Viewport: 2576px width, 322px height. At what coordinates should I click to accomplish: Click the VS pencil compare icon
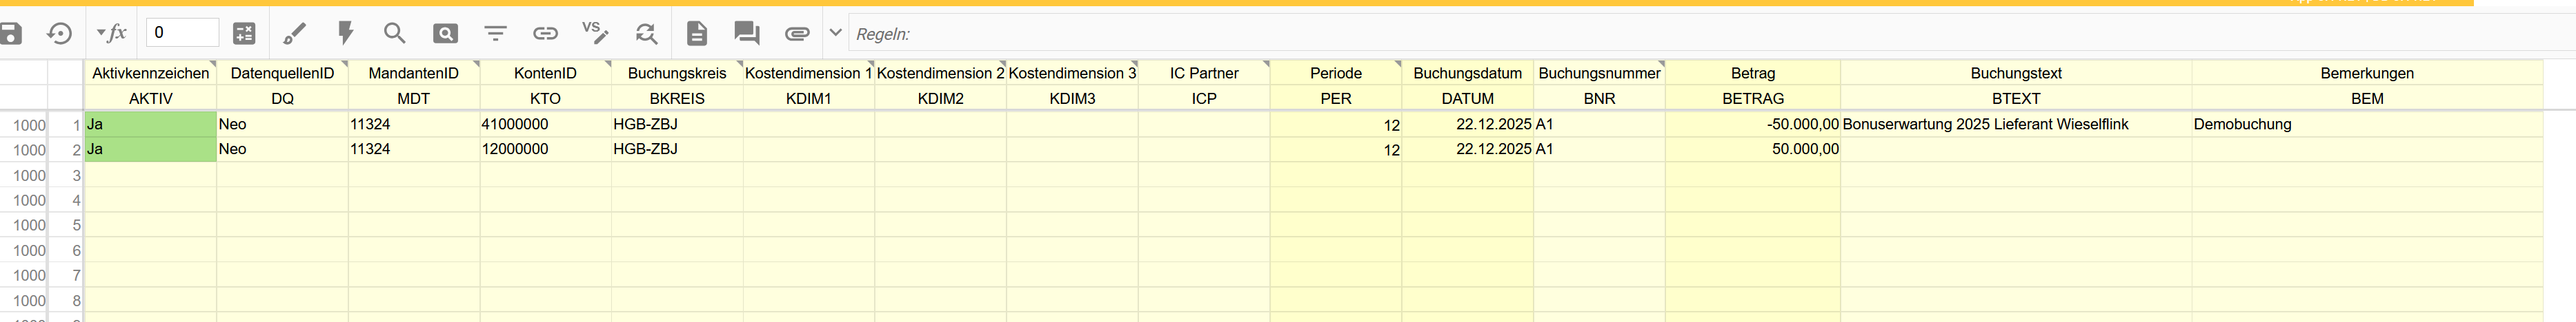coord(595,34)
